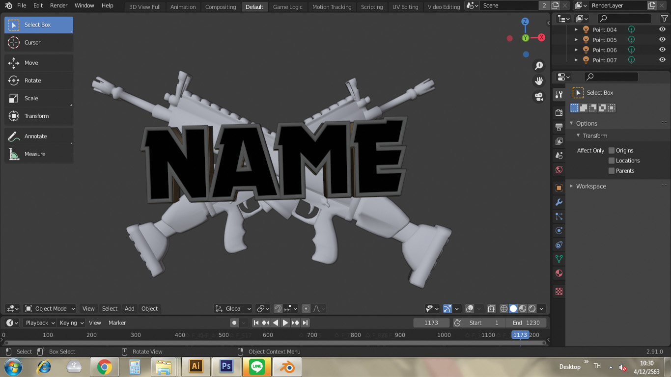Toggle camera view in the viewport
Viewport: 671px width, 377px height.
pos(539,97)
